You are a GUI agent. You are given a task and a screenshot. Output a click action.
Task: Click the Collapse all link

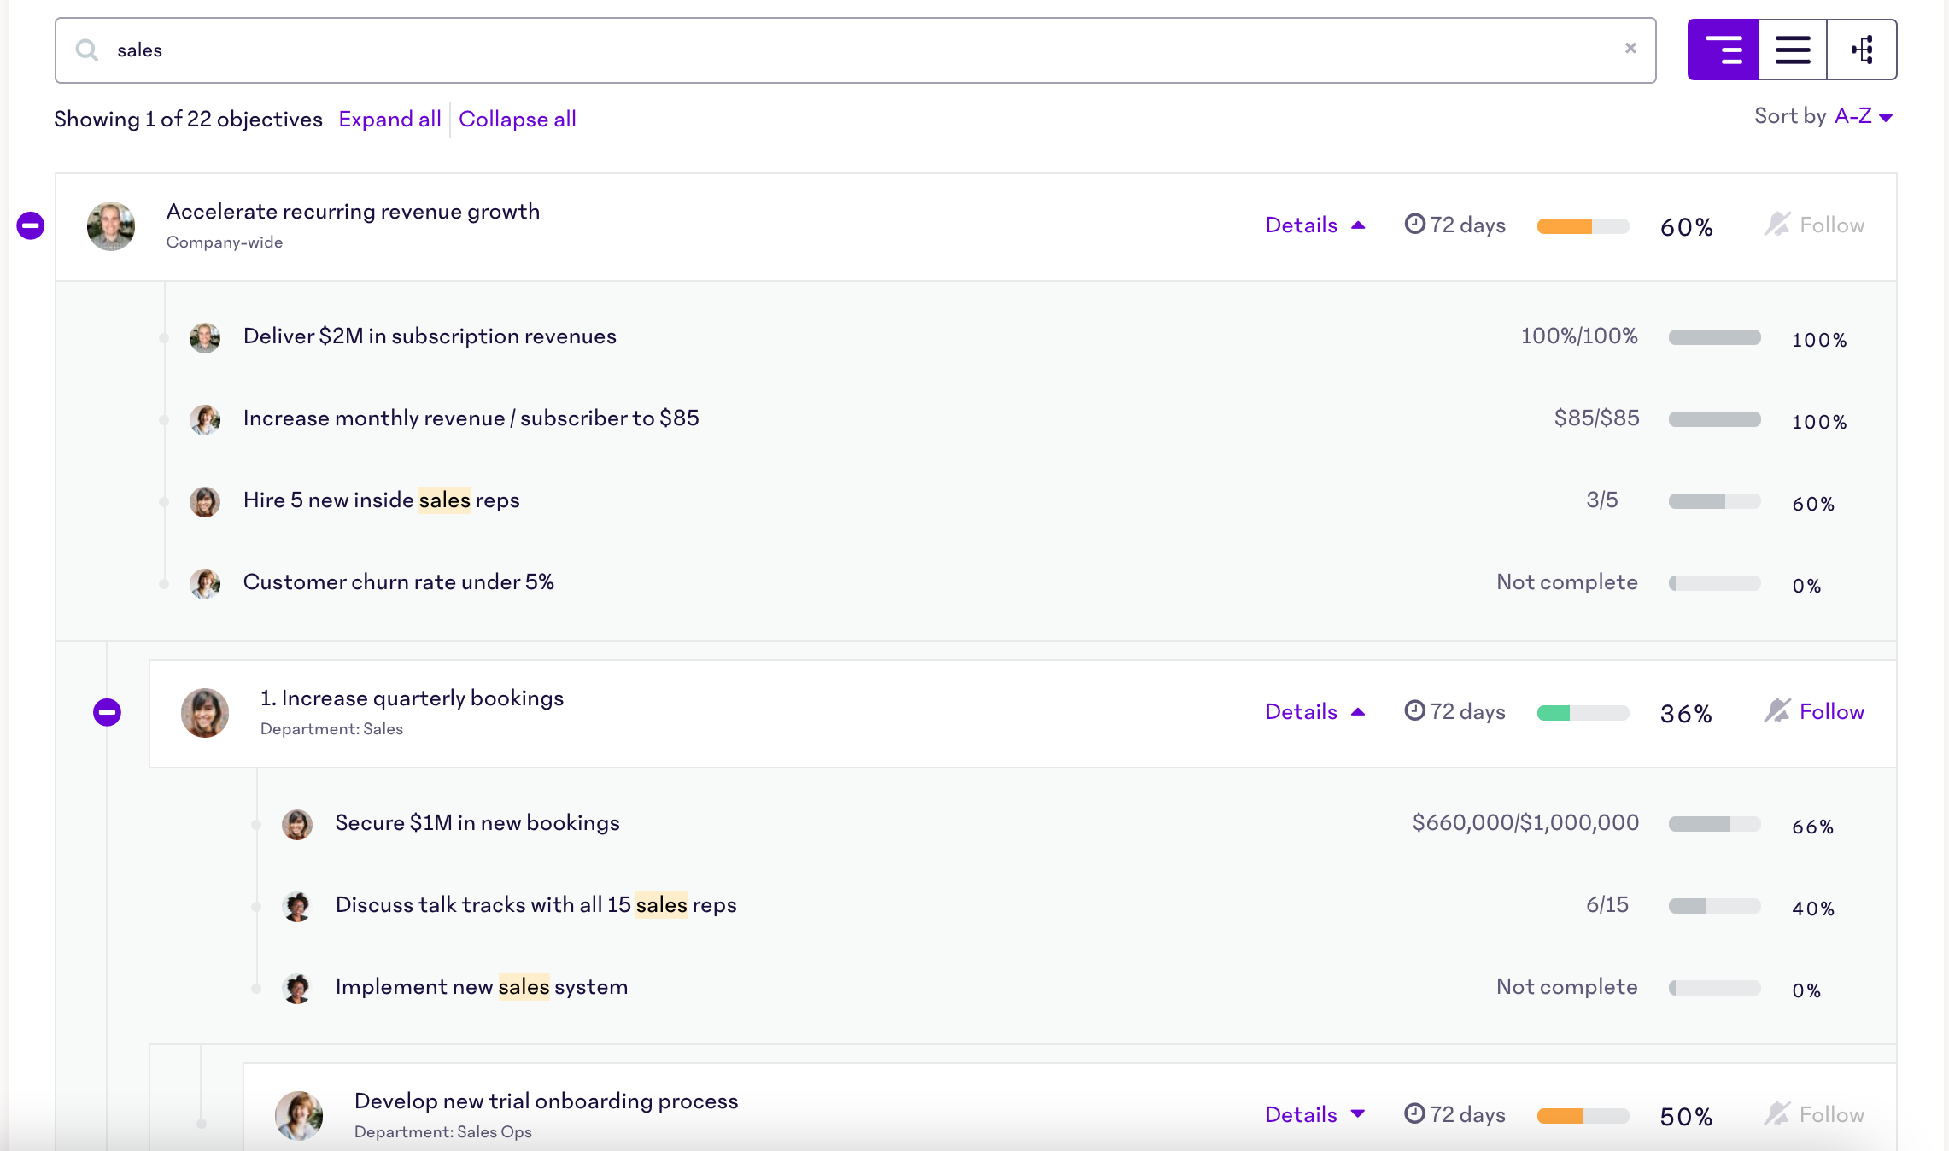pyautogui.click(x=517, y=119)
